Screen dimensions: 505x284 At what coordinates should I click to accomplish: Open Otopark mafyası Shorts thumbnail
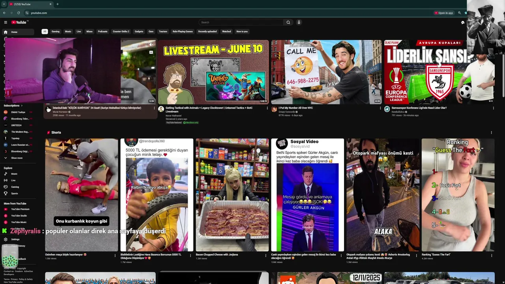[x=383, y=195]
